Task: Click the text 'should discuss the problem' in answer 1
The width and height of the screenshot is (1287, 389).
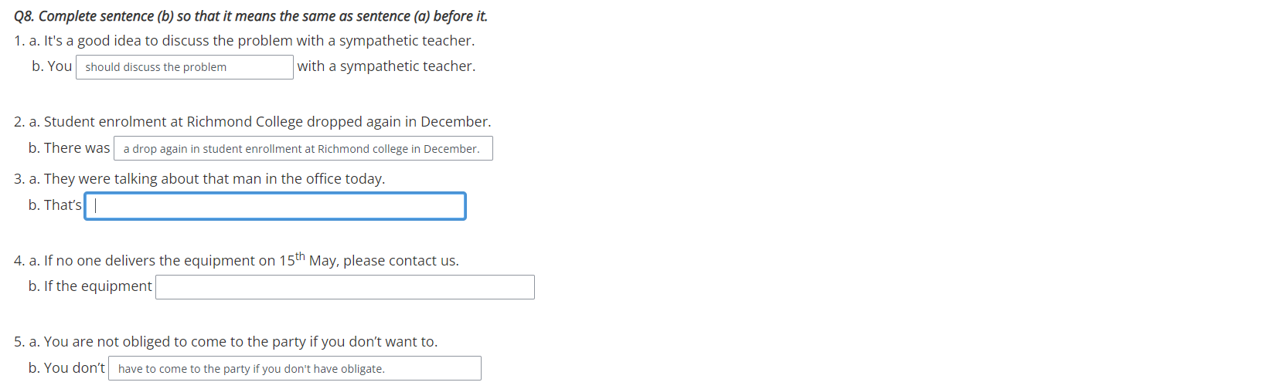Action: (x=156, y=67)
